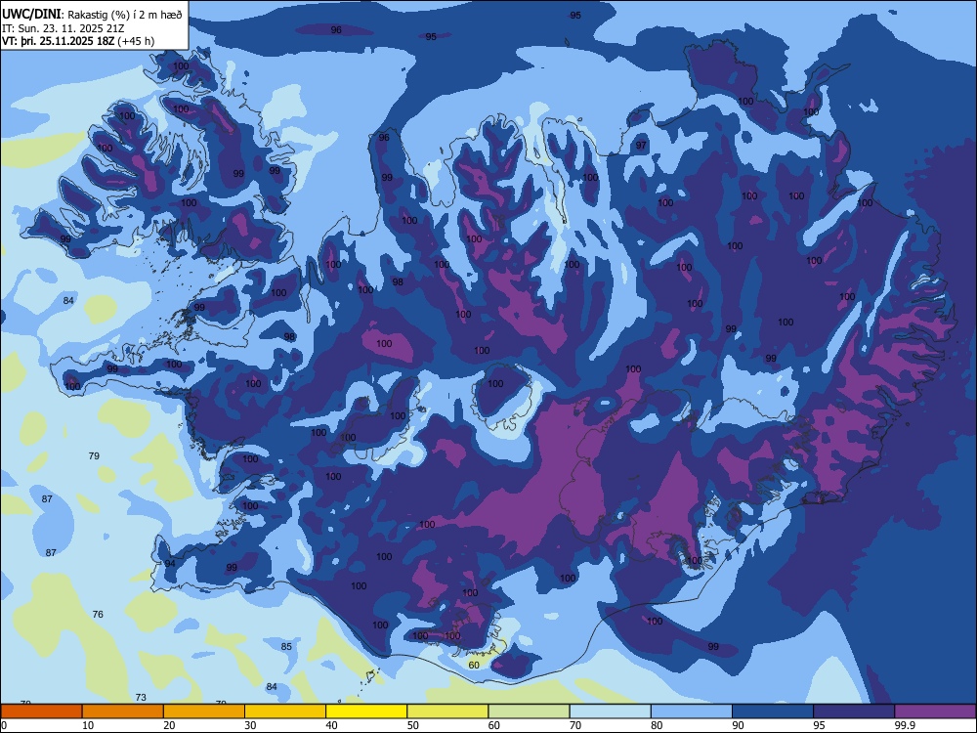The image size is (977, 733).
Task: Select the 95–99.9 dark indigo legend swatch
Action: 854,711
